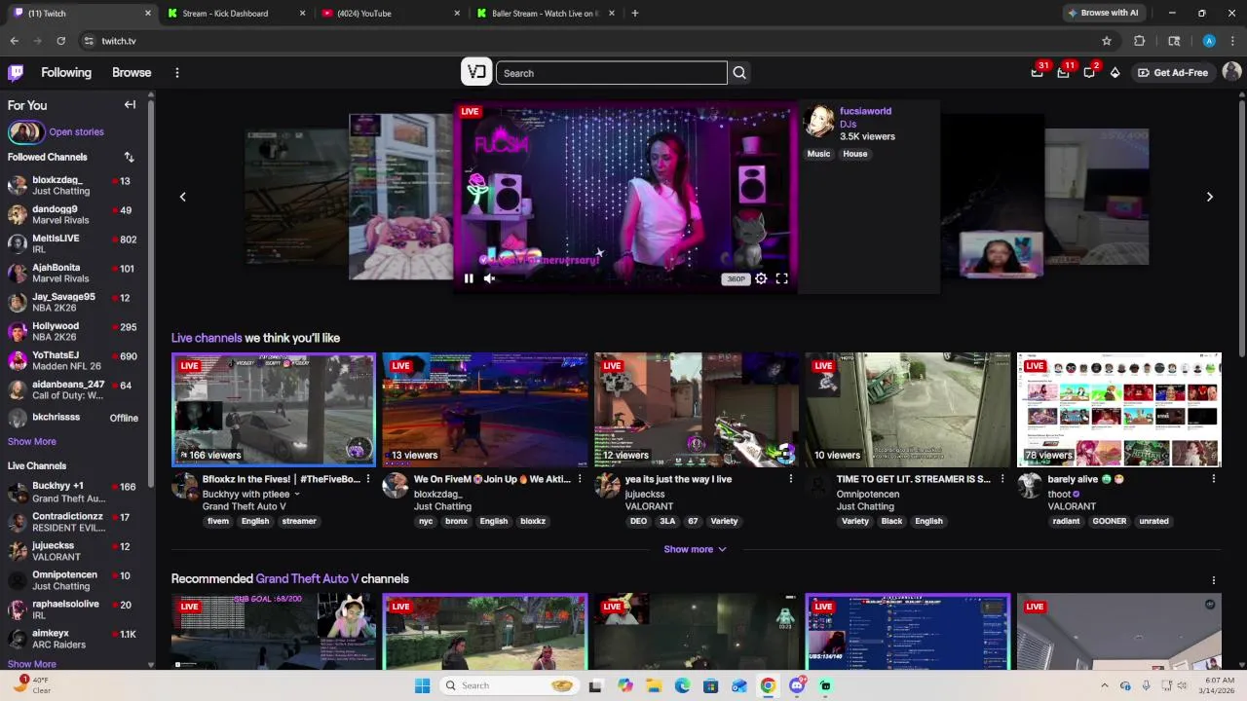Open the Chrome extensions puzzle icon
Image resolution: width=1247 pixels, height=701 pixels.
pos(1139,41)
